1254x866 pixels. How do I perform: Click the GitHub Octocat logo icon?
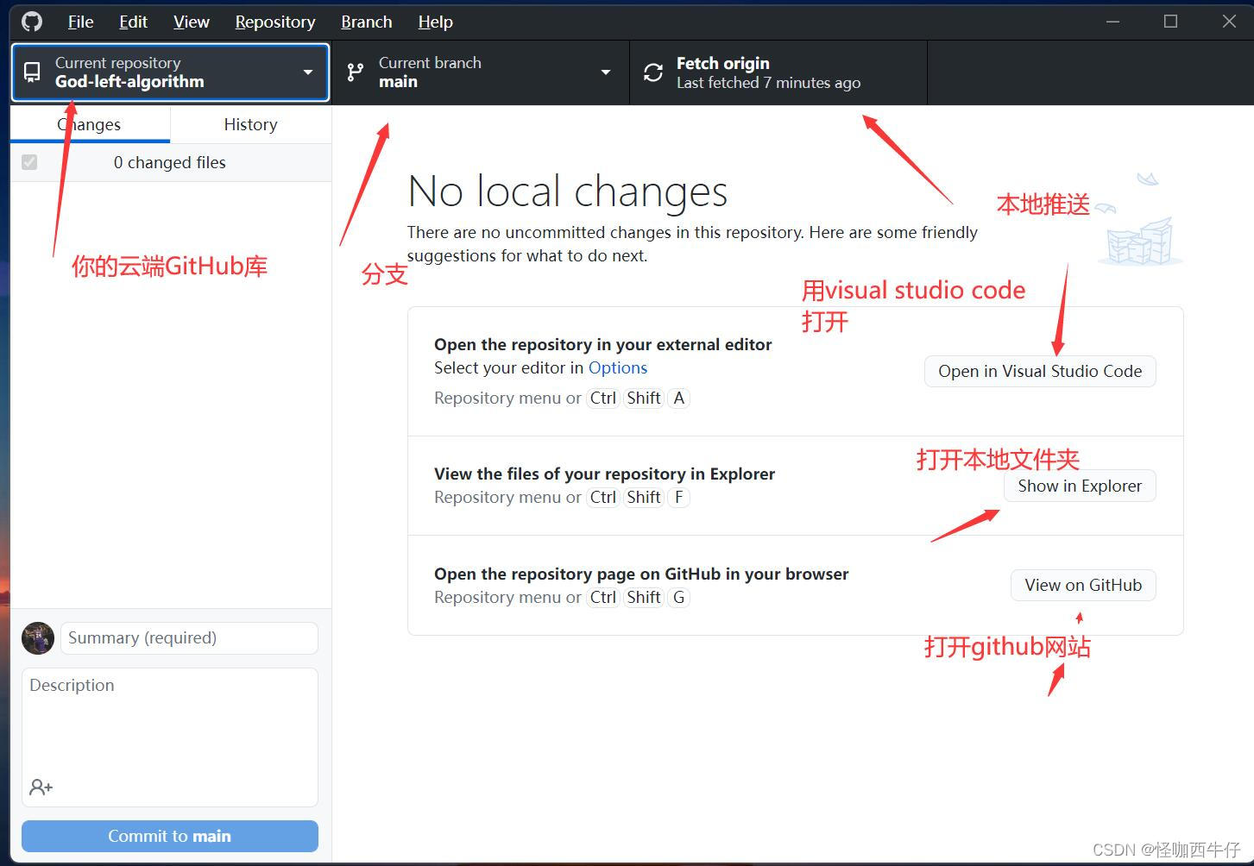click(32, 22)
